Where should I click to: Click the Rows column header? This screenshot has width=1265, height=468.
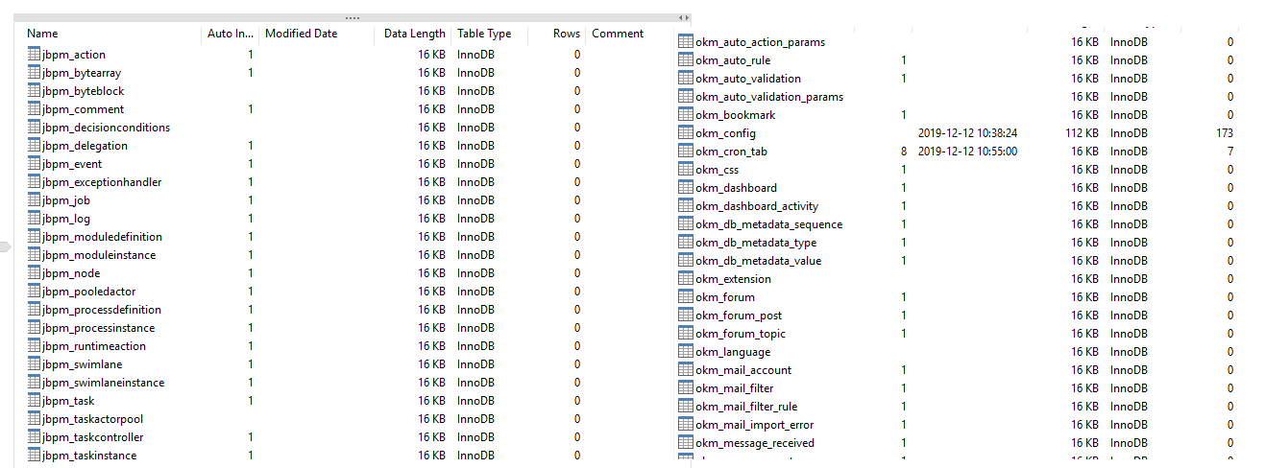tap(566, 34)
